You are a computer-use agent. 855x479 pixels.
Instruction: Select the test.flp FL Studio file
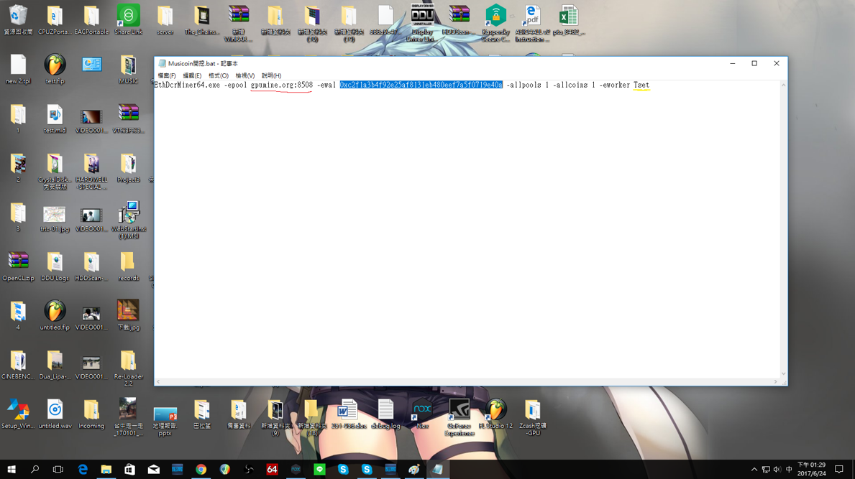55,69
